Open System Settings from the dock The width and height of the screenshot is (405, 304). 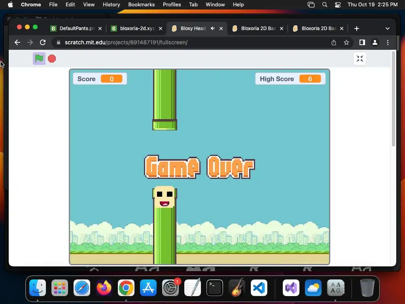(x=170, y=288)
